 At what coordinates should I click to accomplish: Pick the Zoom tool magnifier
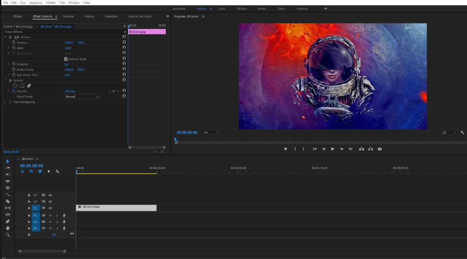[7, 235]
